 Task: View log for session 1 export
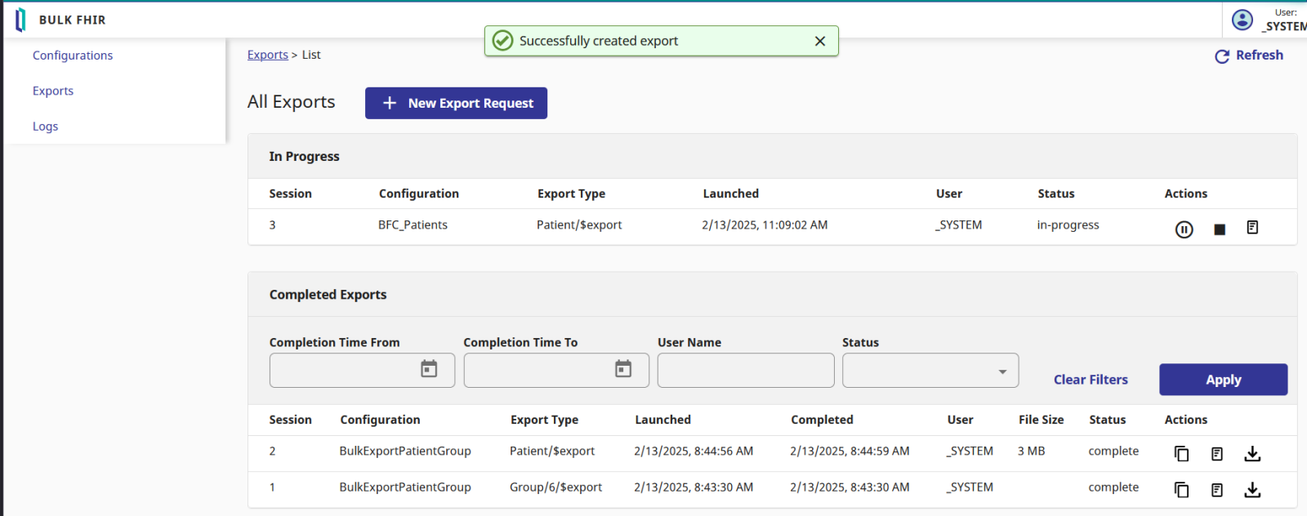pos(1217,490)
